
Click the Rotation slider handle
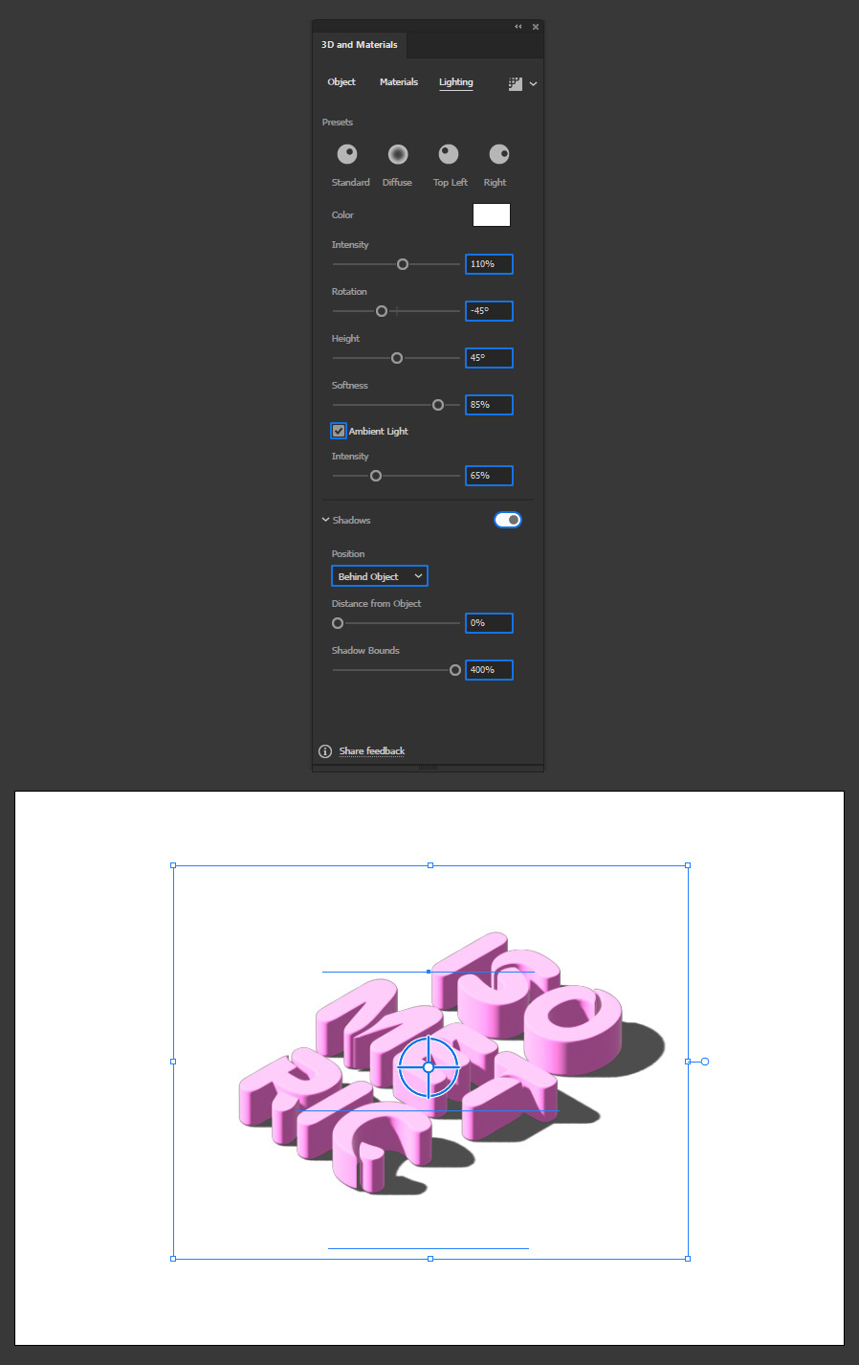pos(382,311)
